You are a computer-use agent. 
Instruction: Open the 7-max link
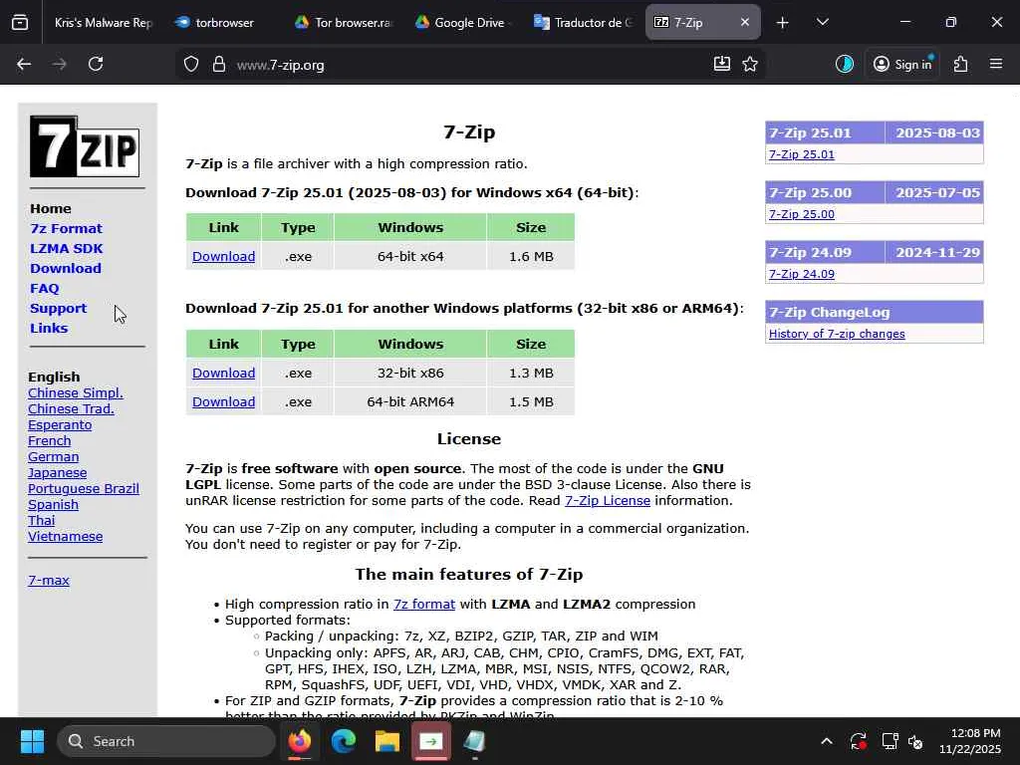point(49,581)
